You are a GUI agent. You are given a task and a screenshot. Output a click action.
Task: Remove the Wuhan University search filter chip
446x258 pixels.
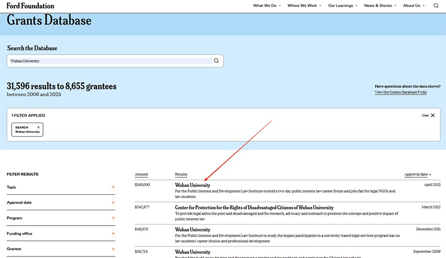(x=38, y=127)
